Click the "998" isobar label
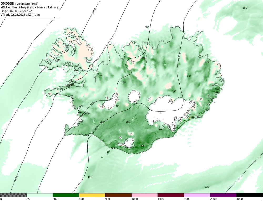This screenshot has width=263, height=201. click(x=254, y=162)
